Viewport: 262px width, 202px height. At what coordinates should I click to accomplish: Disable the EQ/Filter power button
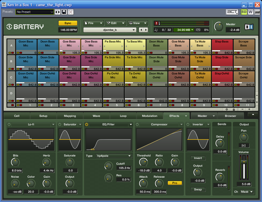point(87,124)
